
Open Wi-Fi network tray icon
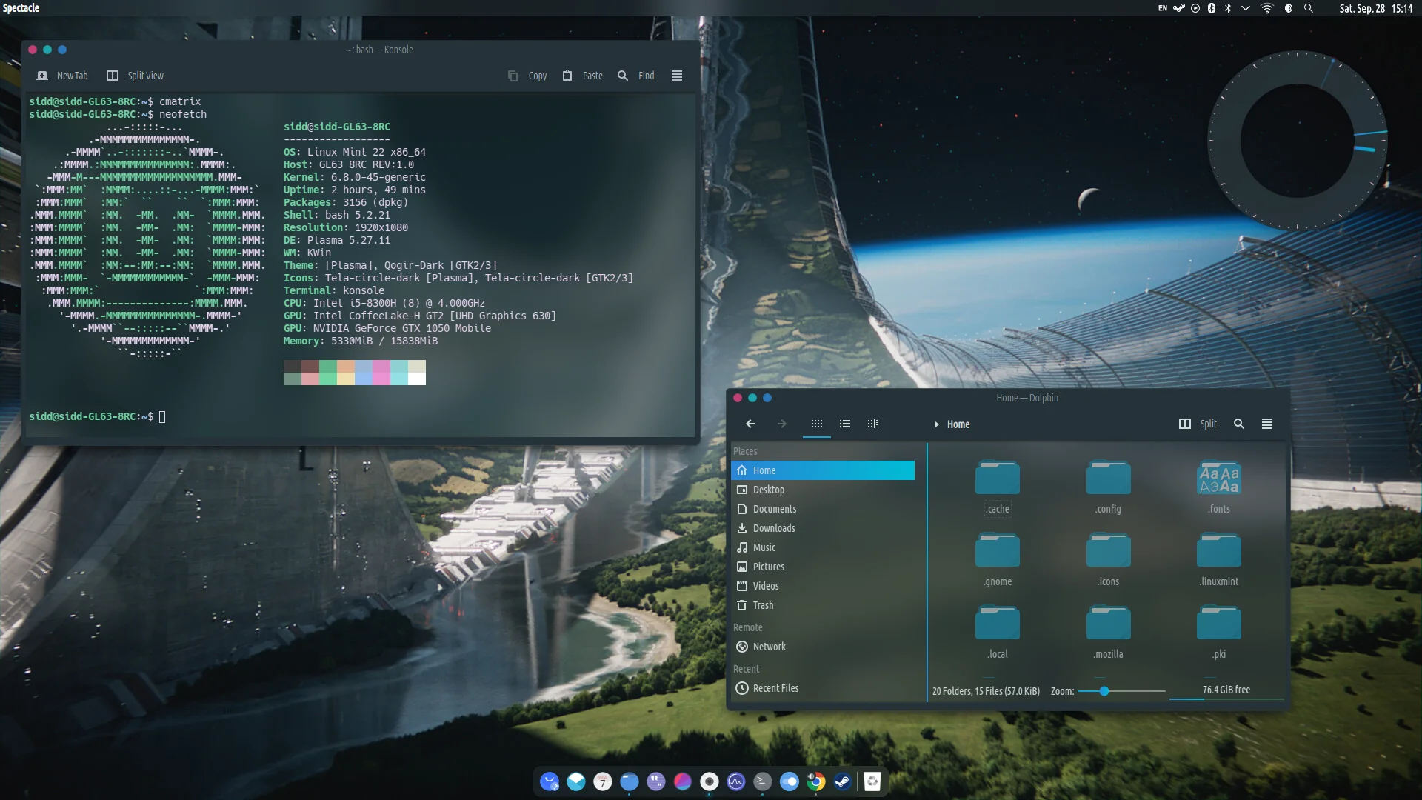click(1267, 8)
